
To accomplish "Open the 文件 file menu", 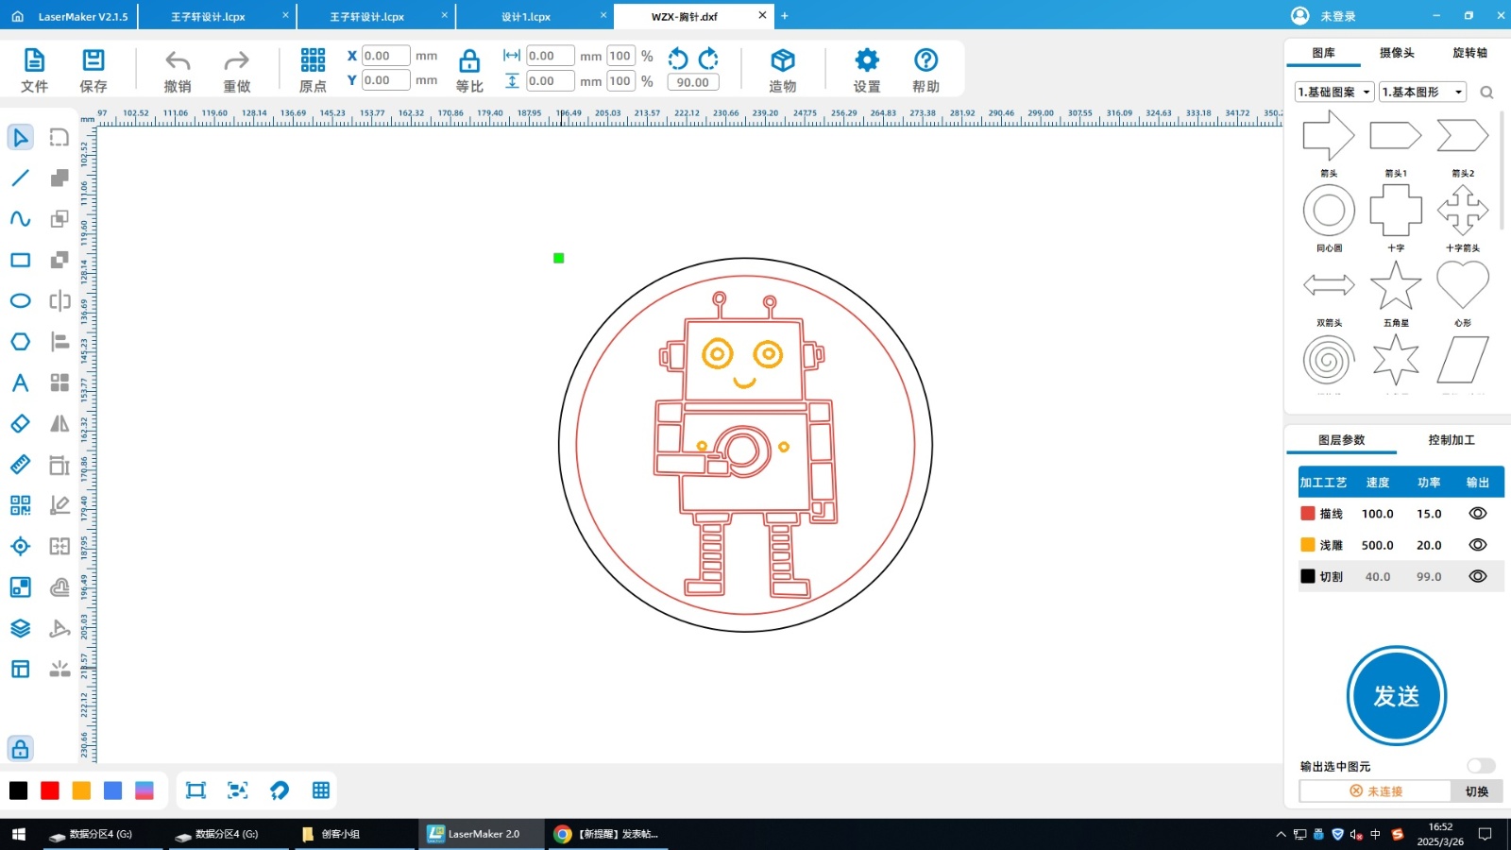I will click(34, 71).
